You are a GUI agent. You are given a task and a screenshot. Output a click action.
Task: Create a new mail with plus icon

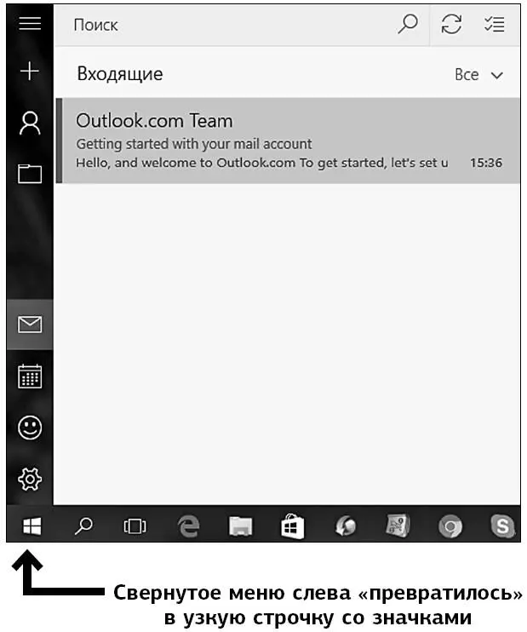30,72
